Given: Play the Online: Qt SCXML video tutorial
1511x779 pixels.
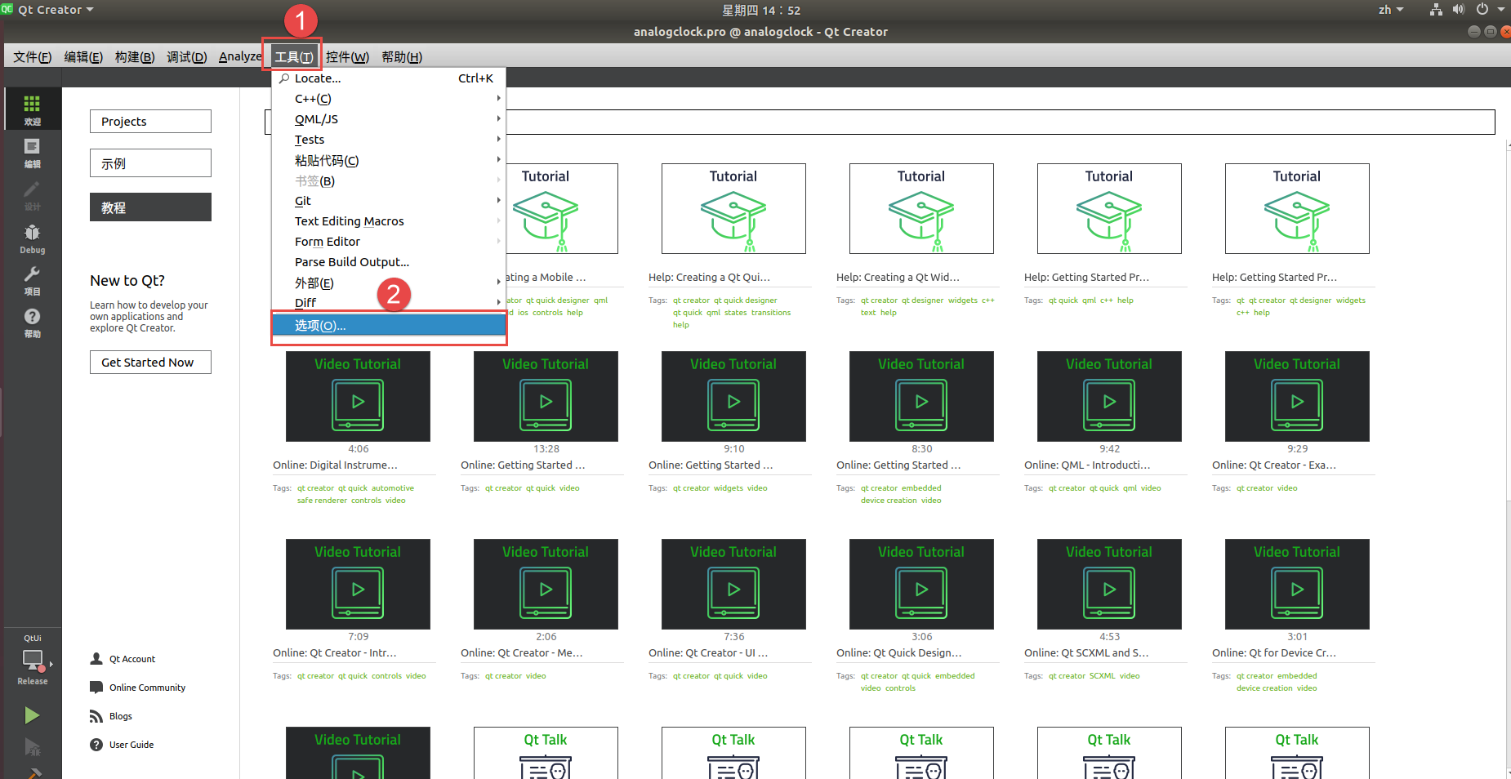Looking at the screenshot, I should [x=1109, y=584].
